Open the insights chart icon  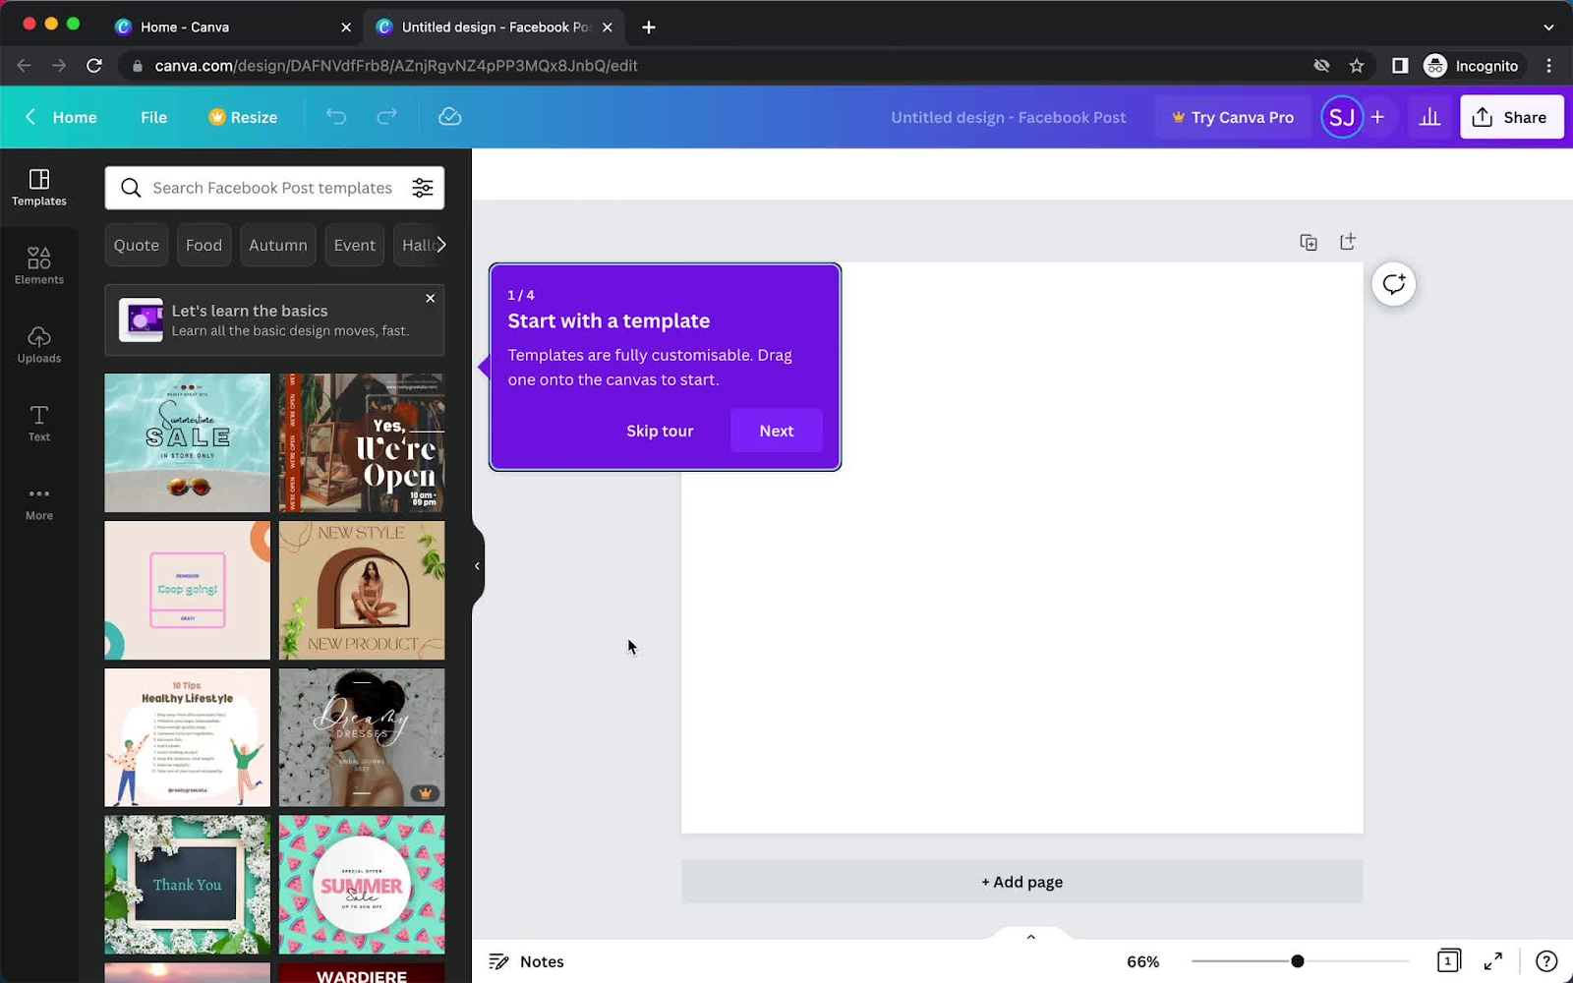pos(1429,117)
